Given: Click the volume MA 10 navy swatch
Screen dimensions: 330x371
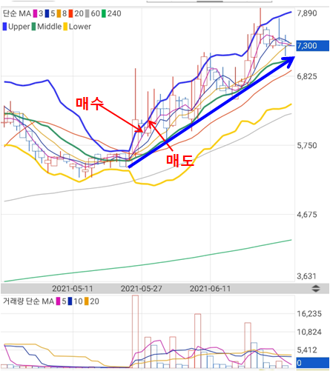Looking at the screenshot, I should pos(70,301).
